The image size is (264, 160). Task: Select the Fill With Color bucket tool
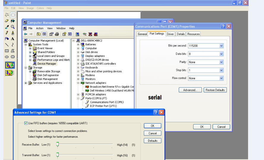click(x=13, y=21)
